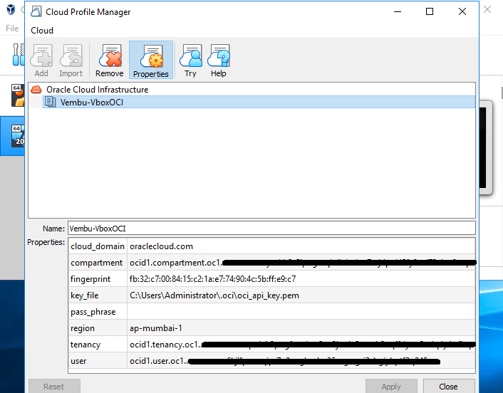Click the Vembu-VboxOCI profile document icon
This screenshot has height=393, width=503.
50,102
